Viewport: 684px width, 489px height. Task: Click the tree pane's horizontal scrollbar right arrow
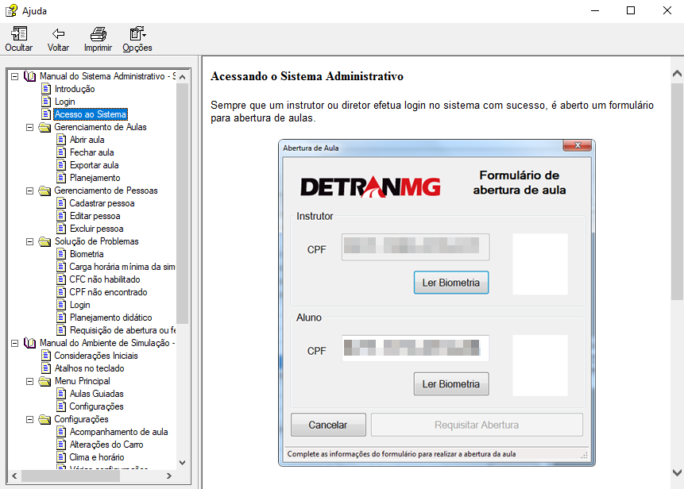[168, 476]
